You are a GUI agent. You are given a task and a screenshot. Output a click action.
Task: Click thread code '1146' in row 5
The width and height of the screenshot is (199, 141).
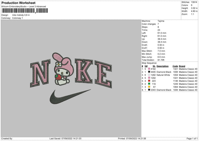click(x=175, y=81)
